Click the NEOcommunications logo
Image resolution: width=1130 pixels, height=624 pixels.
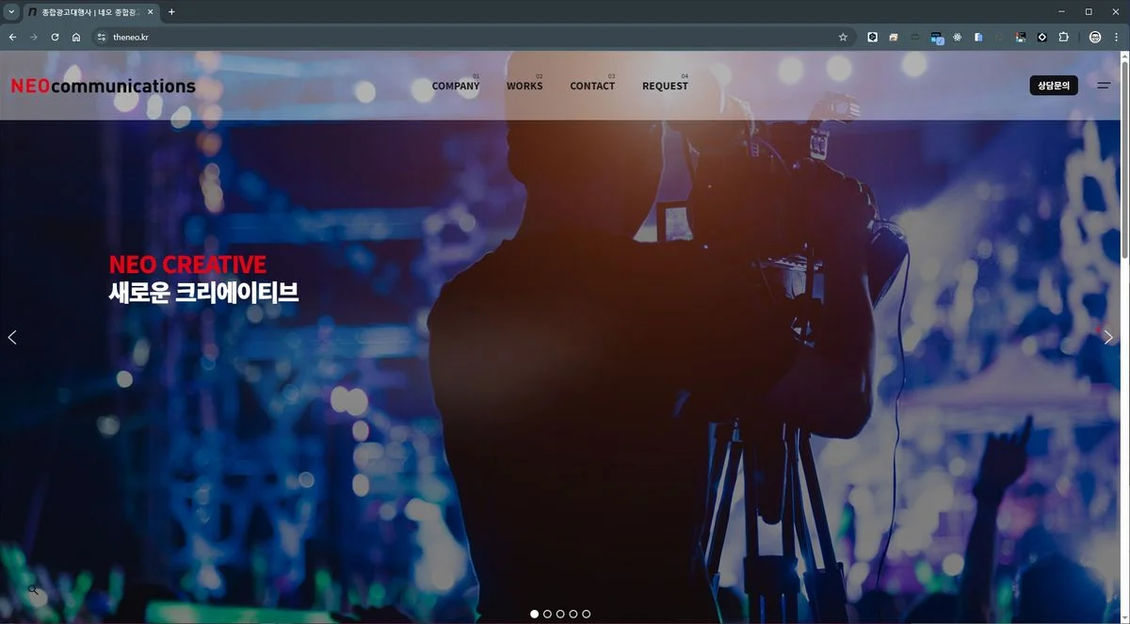(102, 85)
